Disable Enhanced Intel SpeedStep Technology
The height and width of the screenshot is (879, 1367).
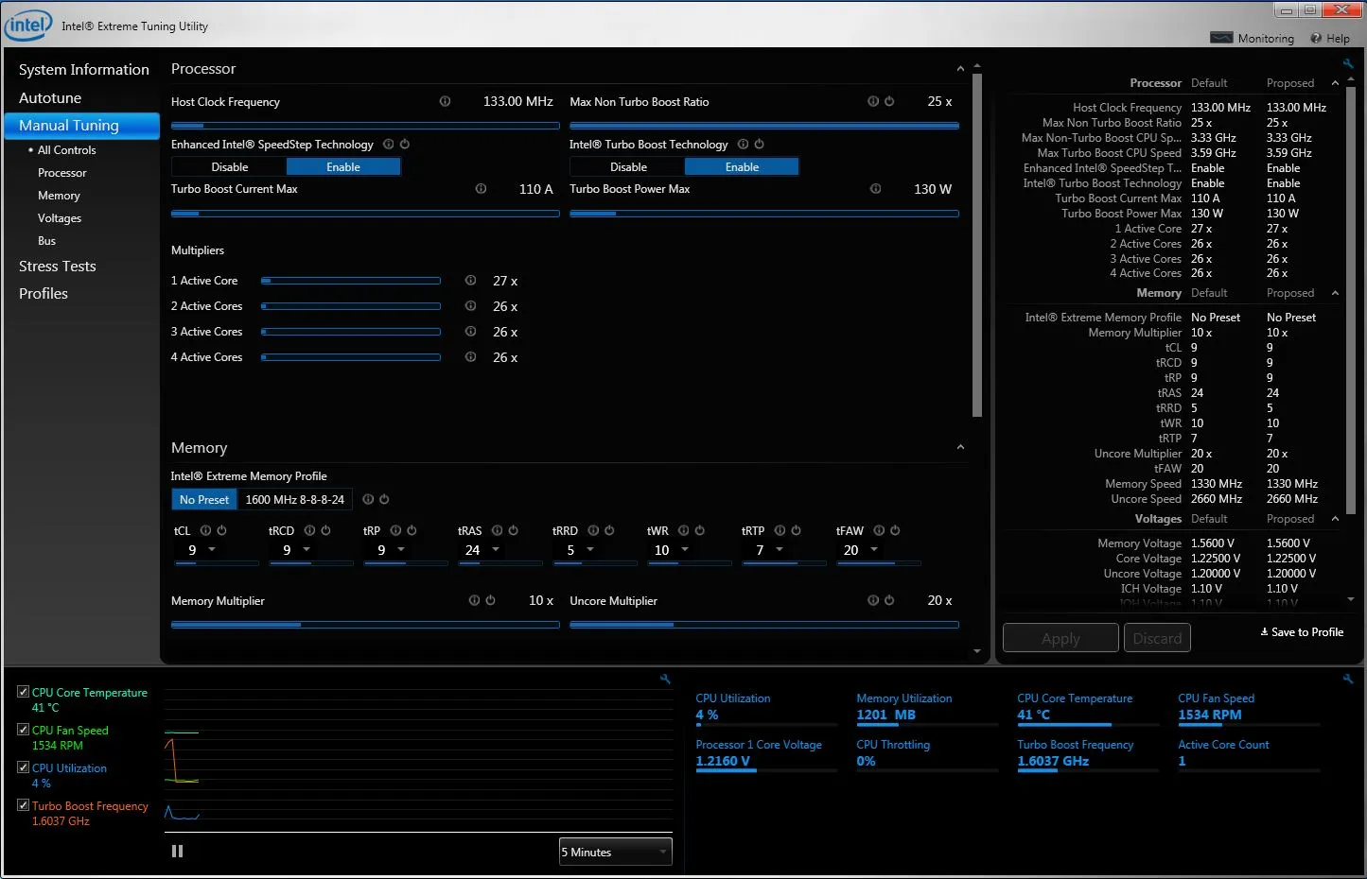click(x=230, y=167)
